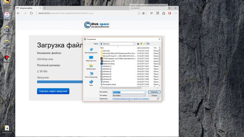Viewport: 244px width, 137px height.
Task: Add page to favorites with the star icon
Action: [x=143, y=13]
